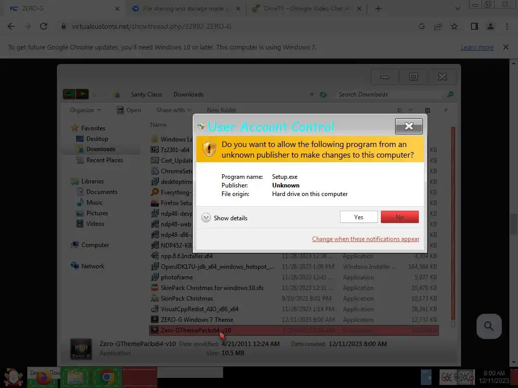Screen dimensions: 518x388
Task: Click the share page icon in Chrome
Action: (438, 26)
